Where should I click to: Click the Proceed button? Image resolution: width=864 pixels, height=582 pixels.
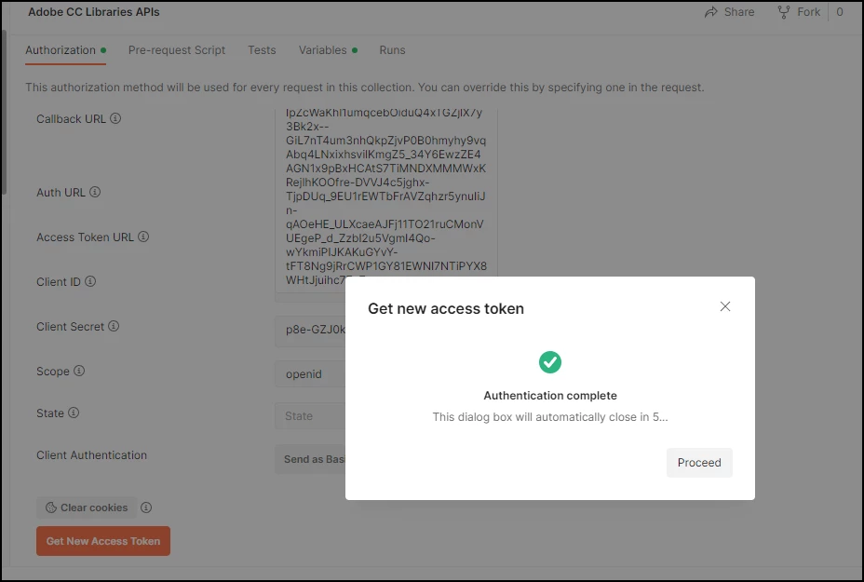click(699, 463)
